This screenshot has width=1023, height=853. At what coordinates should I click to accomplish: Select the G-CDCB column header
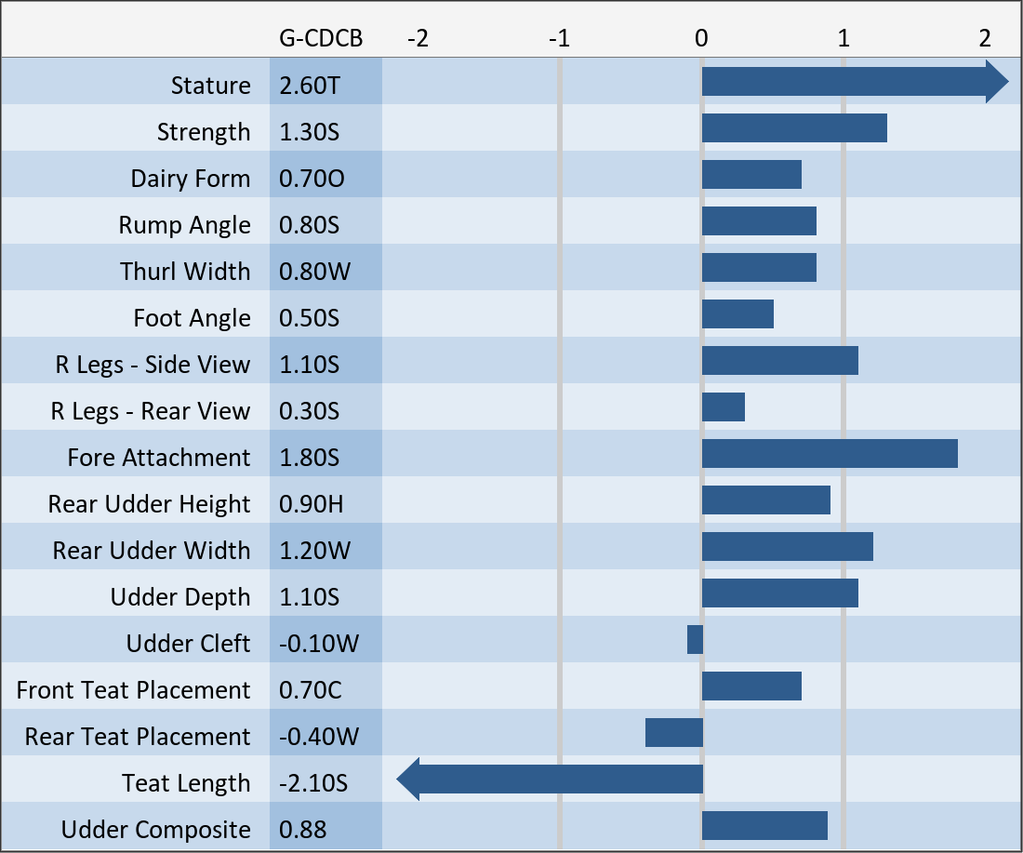pos(321,38)
